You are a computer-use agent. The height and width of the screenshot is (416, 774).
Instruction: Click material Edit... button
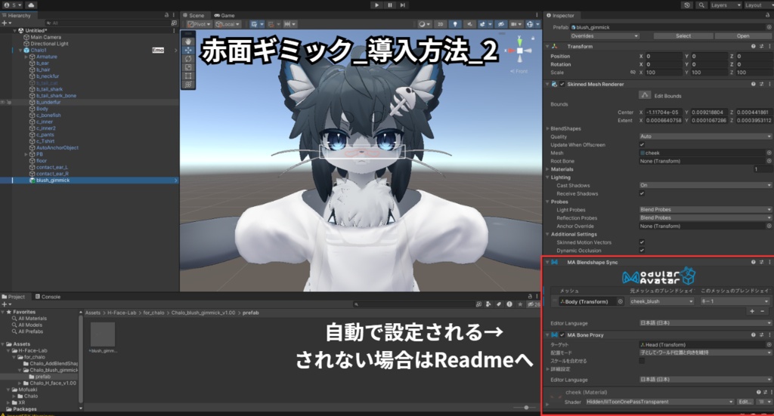click(x=745, y=402)
